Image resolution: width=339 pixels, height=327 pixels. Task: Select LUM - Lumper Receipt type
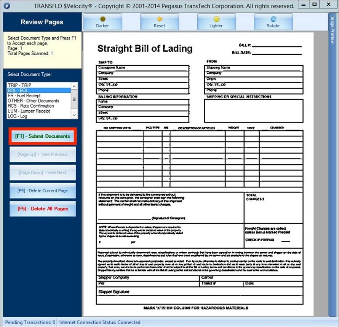pos(39,111)
